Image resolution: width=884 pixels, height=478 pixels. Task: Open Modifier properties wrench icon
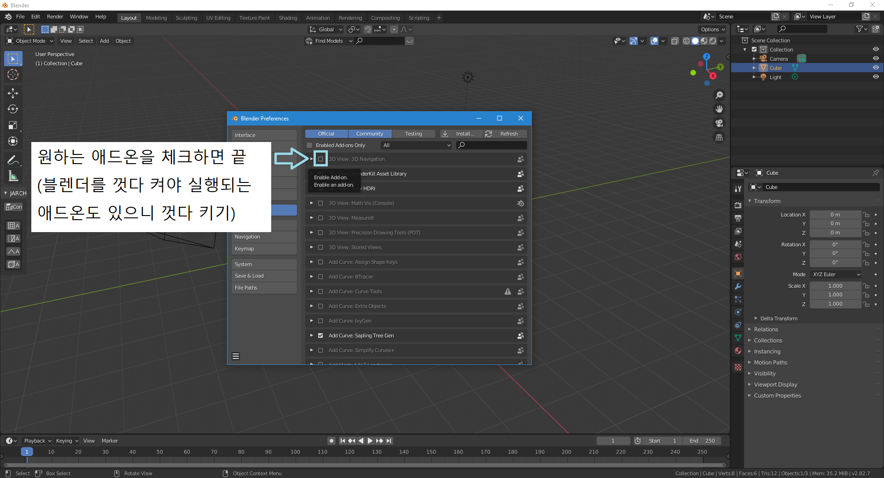(738, 286)
